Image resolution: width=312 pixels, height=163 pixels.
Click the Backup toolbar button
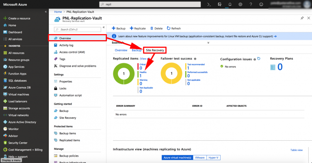pos(119,28)
